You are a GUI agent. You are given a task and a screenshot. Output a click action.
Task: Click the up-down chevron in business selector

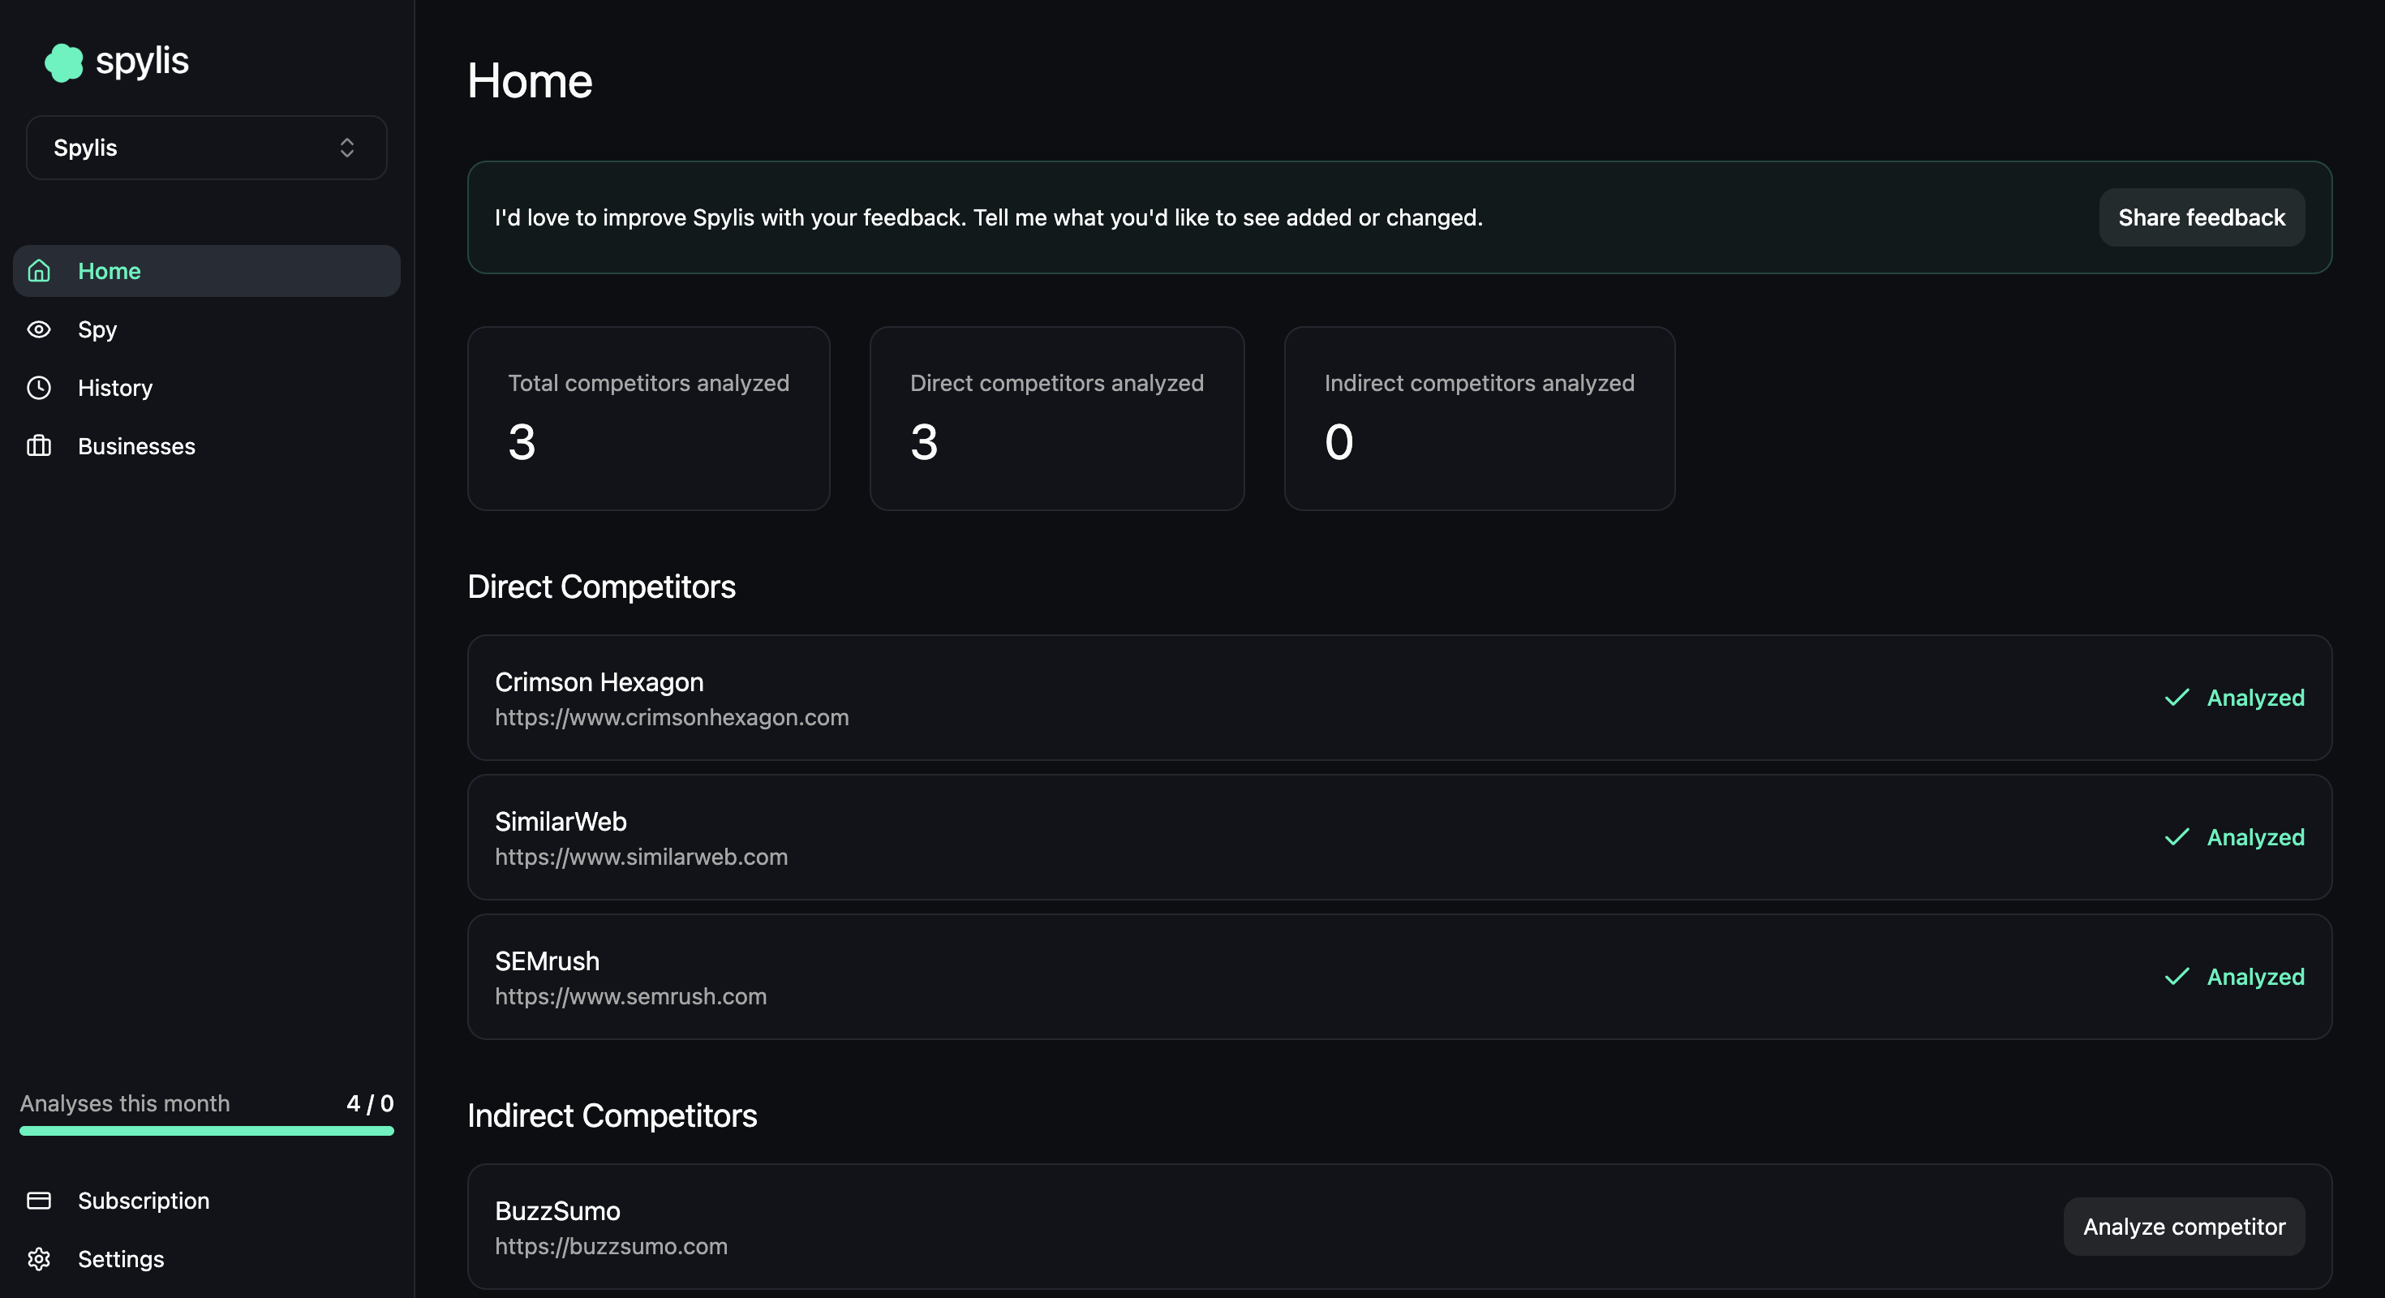[347, 148]
